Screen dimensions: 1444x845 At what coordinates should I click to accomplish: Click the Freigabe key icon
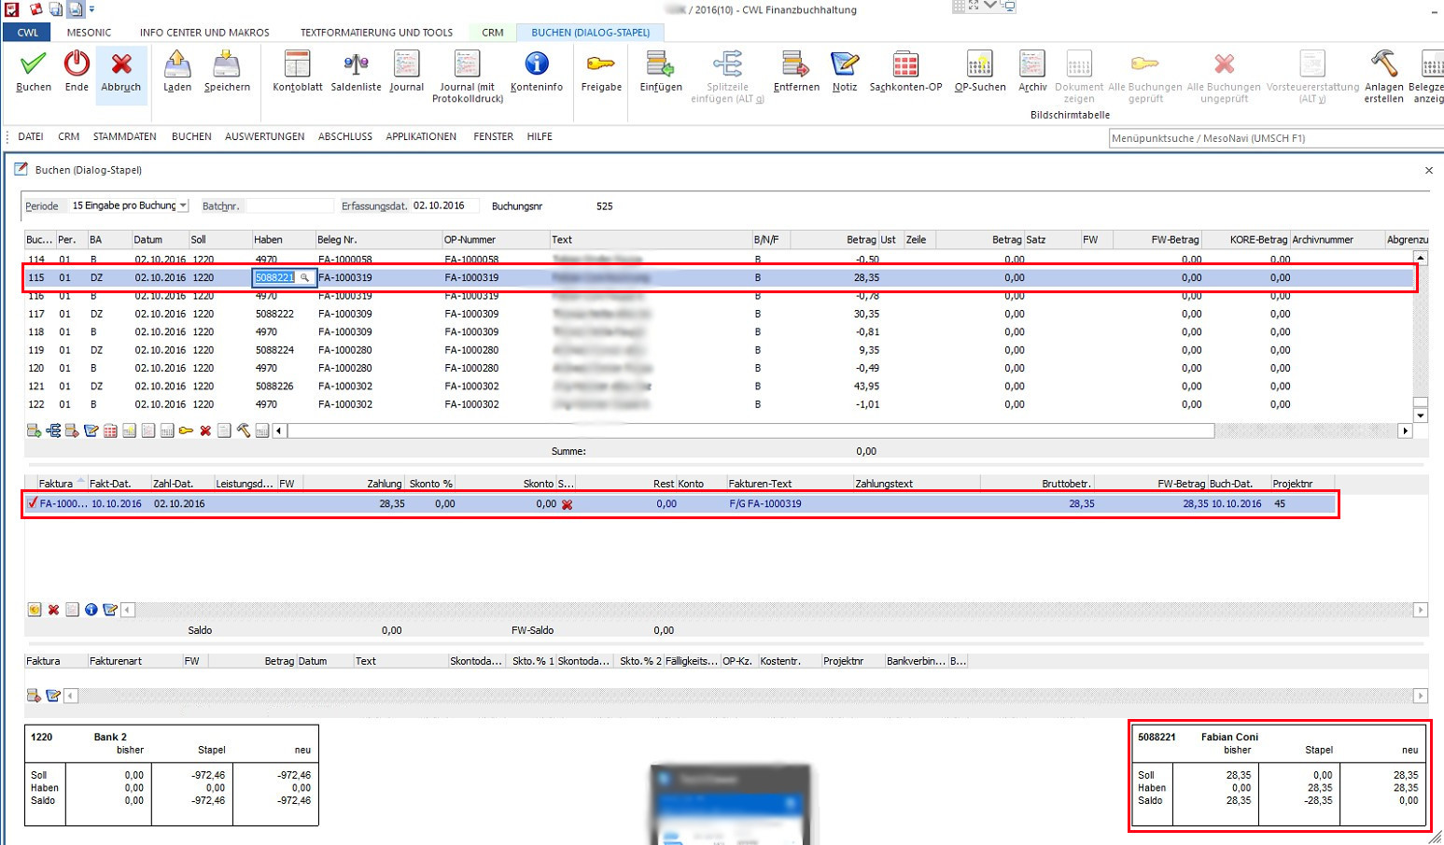click(x=600, y=64)
